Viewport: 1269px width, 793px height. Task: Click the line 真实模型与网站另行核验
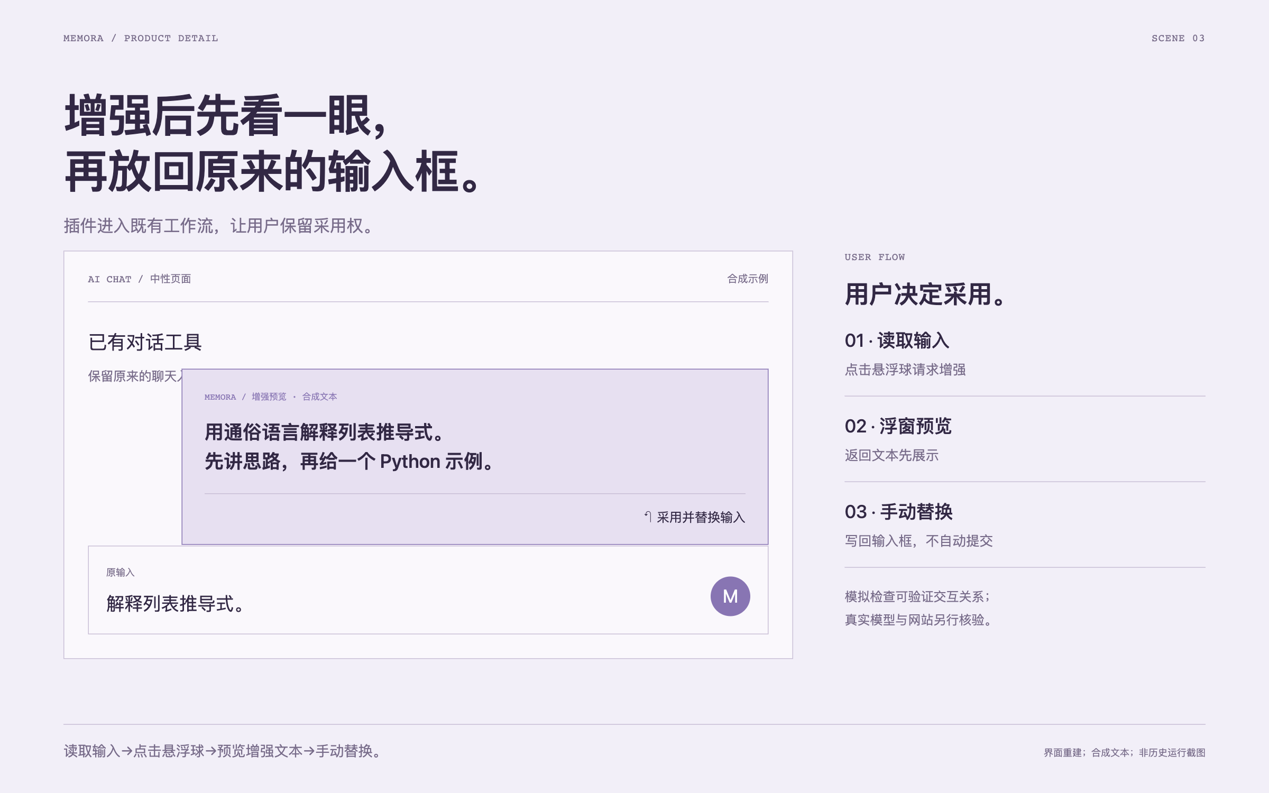click(918, 620)
